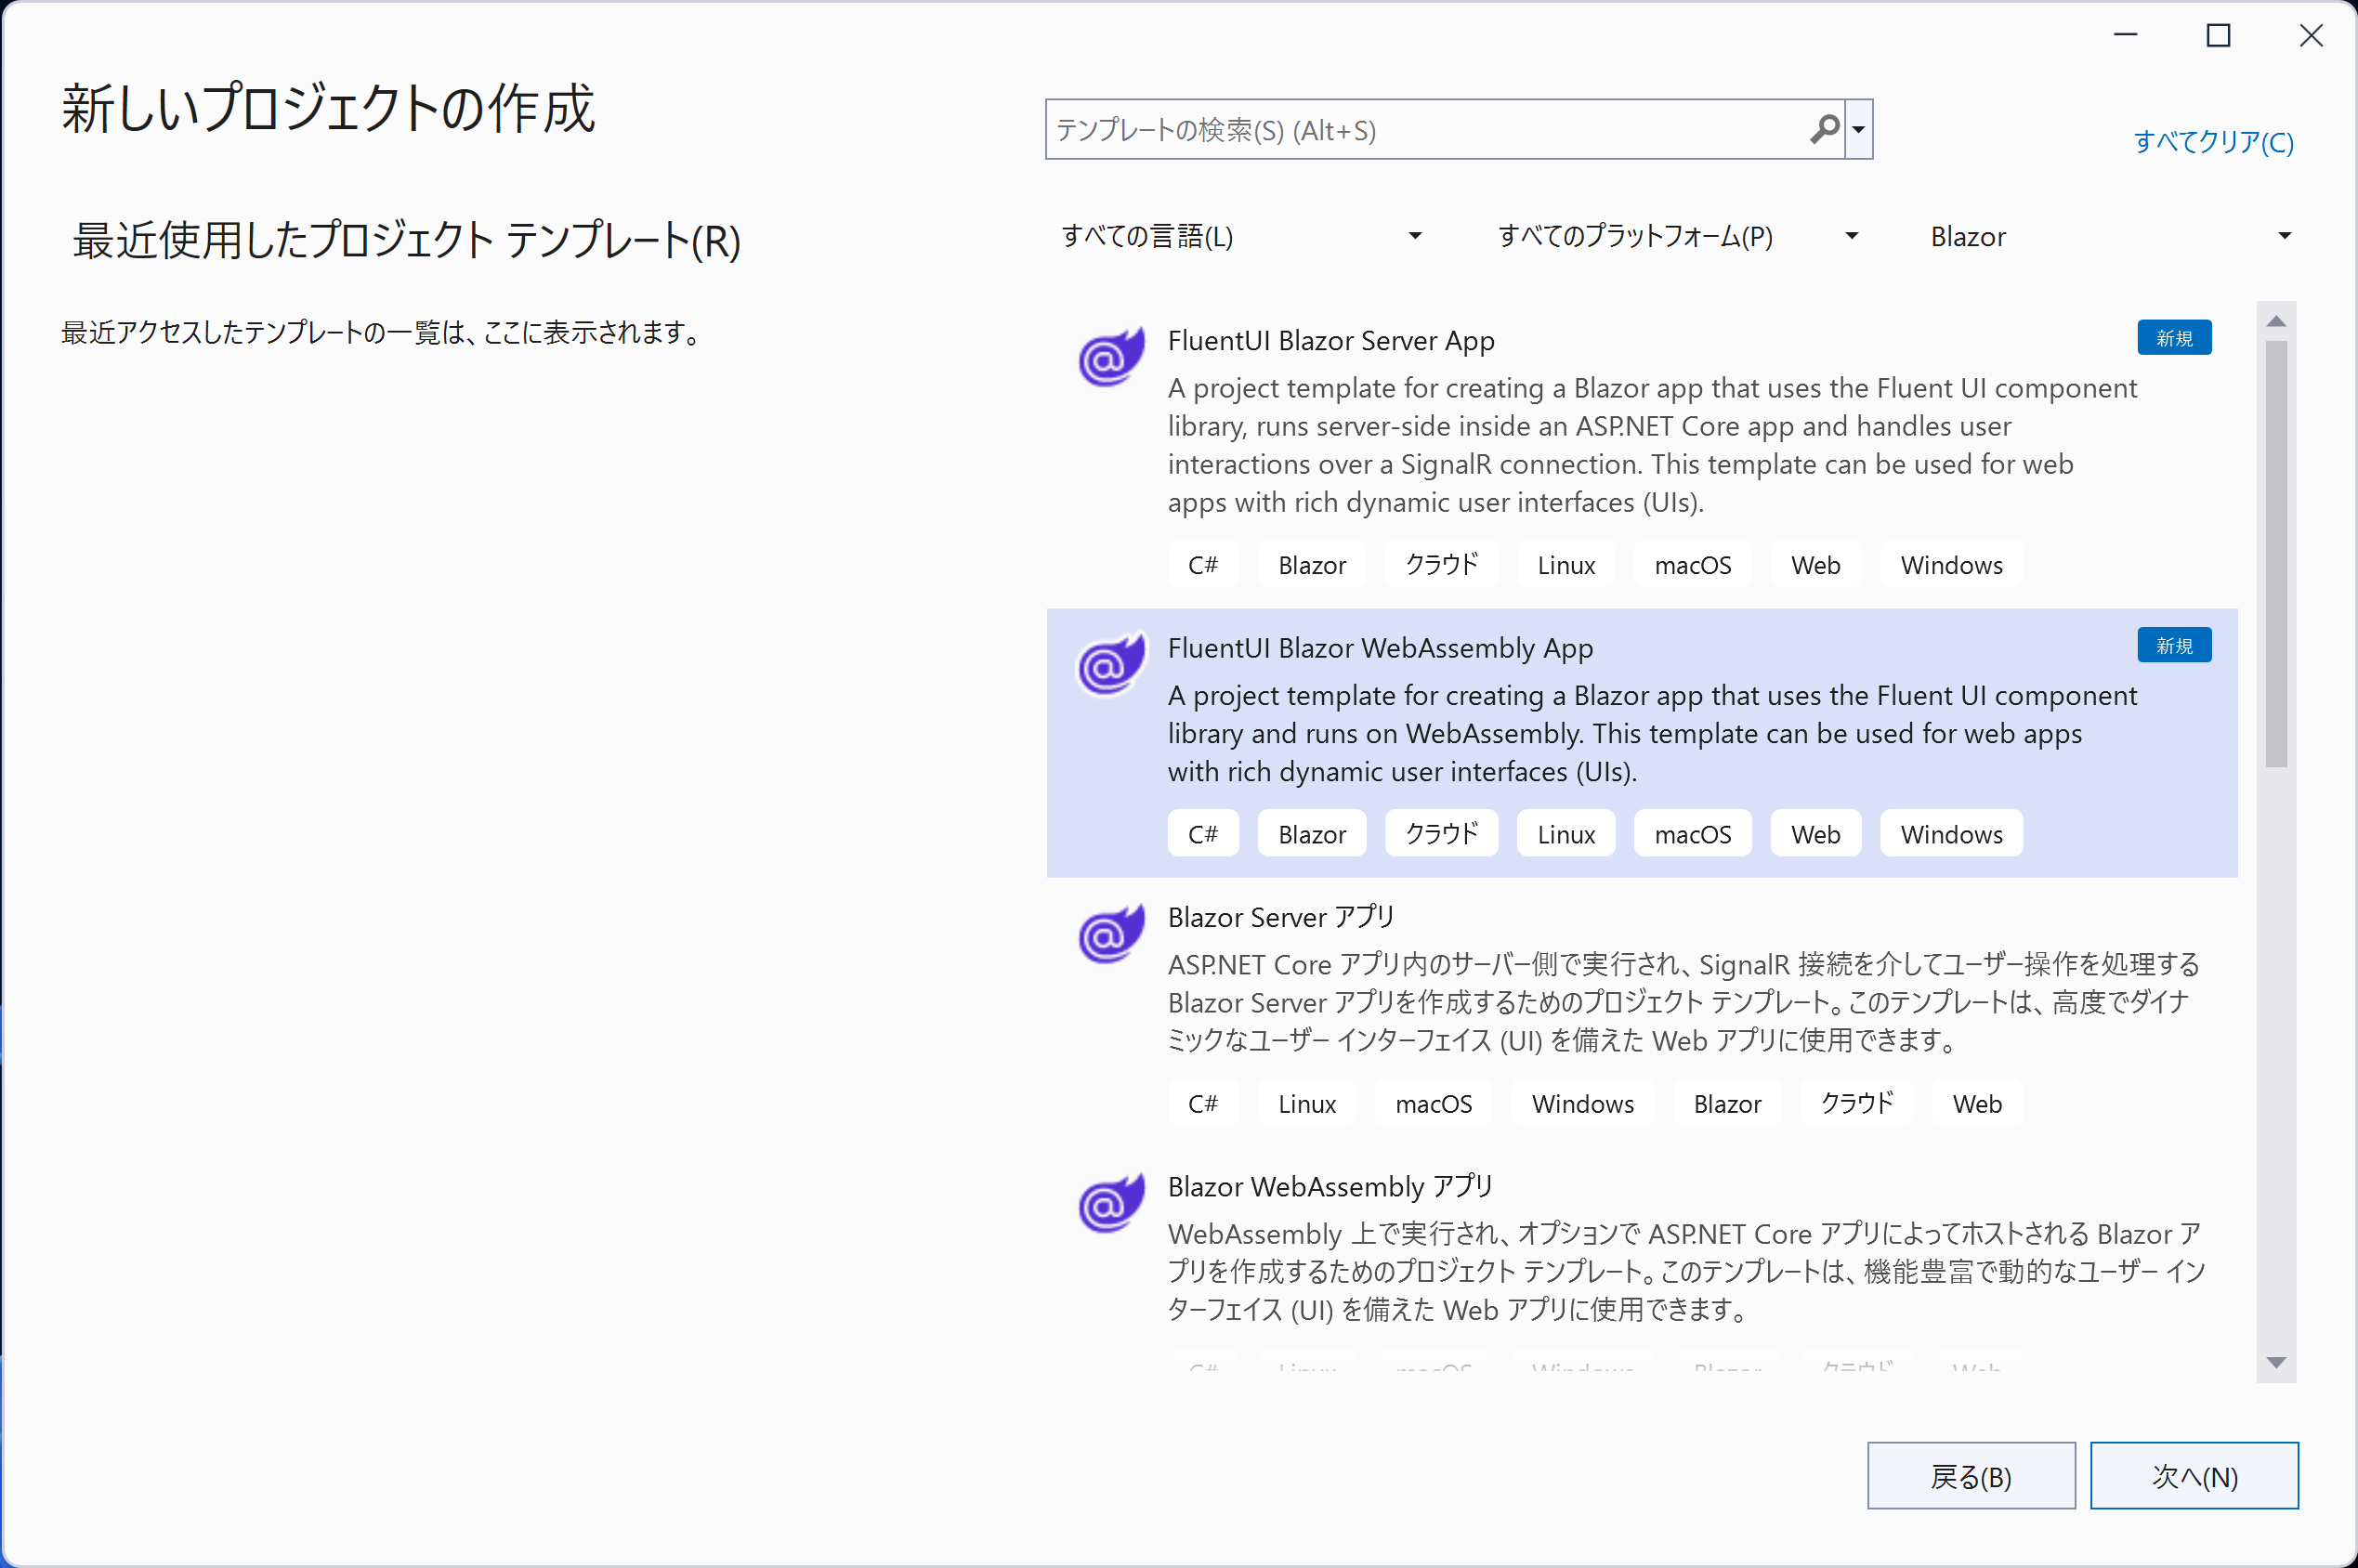Viewport: 2358px width, 1568px height.
Task: Click the Blazor Server アプリ template icon
Action: point(1110,933)
